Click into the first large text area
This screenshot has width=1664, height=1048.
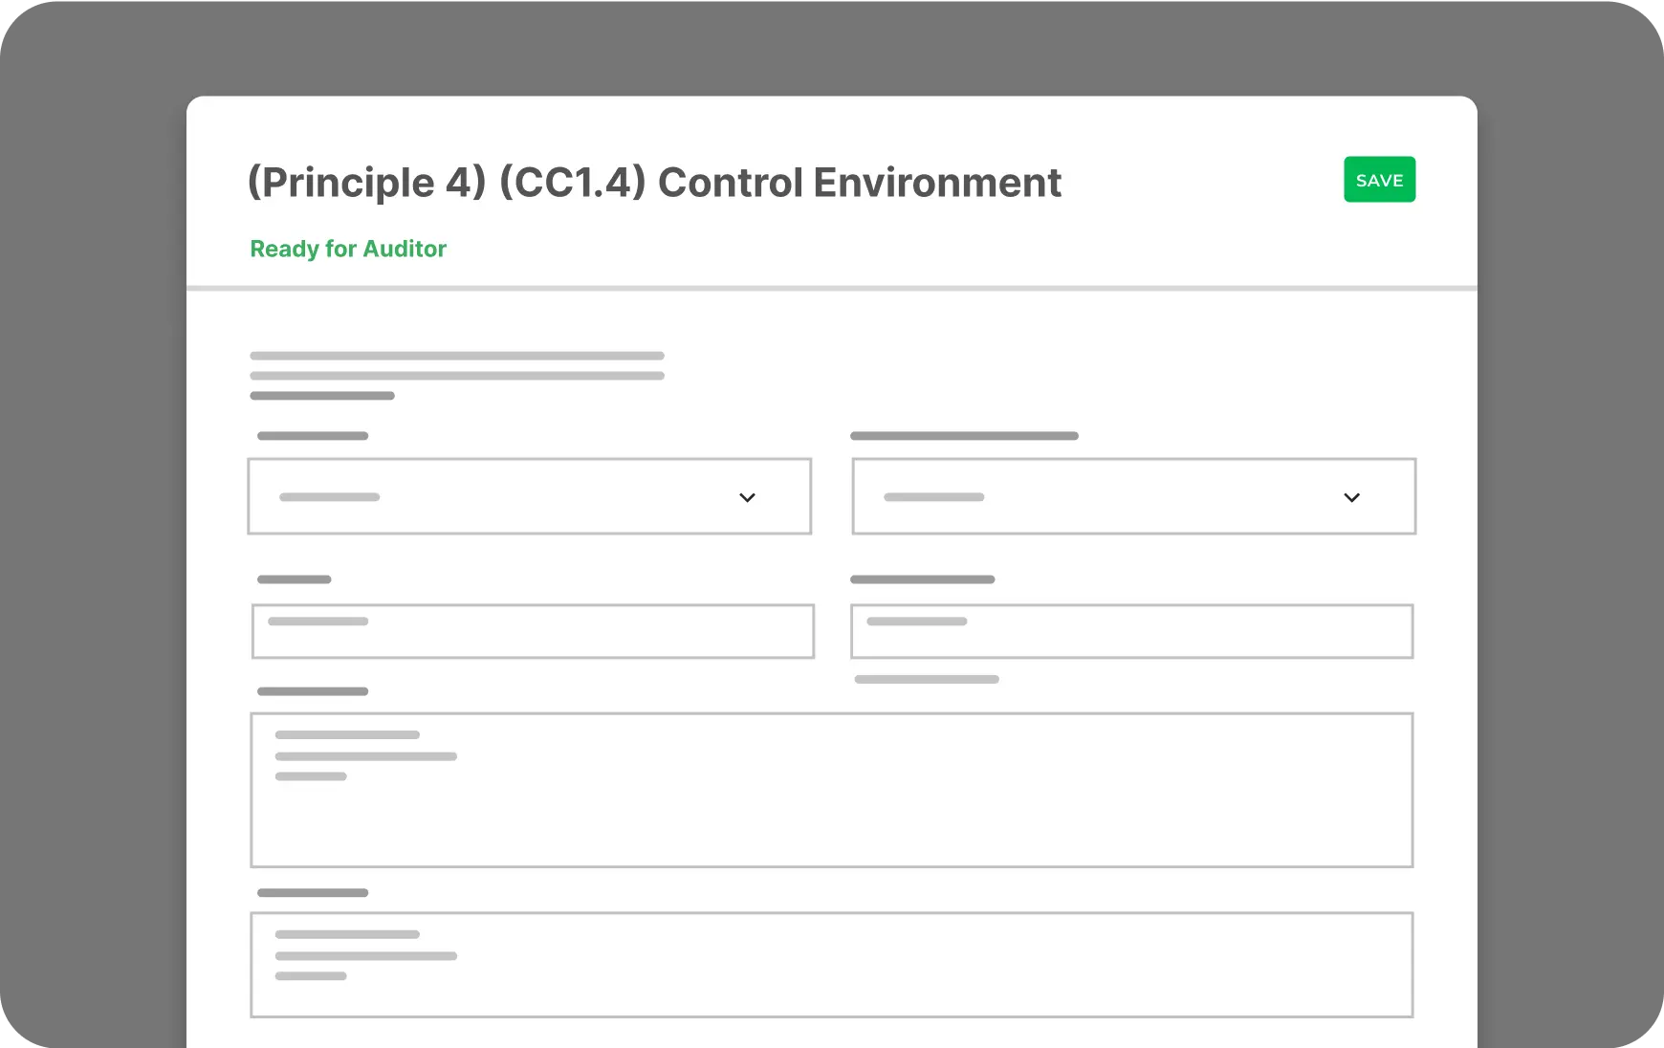(x=831, y=790)
